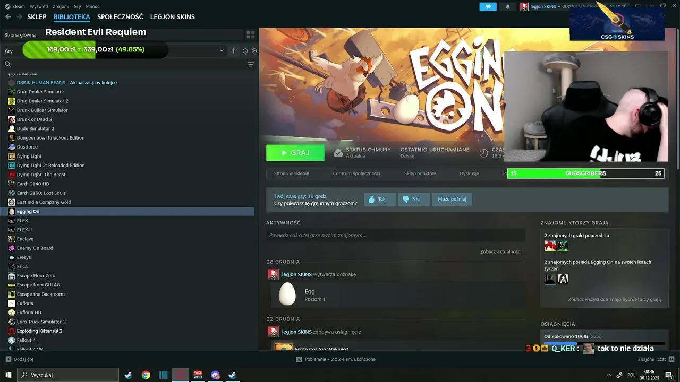680x382 pixels.
Task: Open the Sklep punktów link
Action: (x=420, y=173)
